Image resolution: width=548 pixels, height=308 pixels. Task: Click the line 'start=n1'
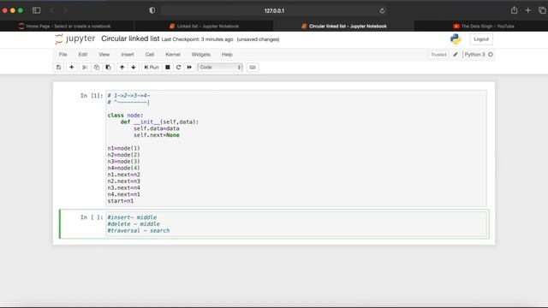(x=121, y=201)
